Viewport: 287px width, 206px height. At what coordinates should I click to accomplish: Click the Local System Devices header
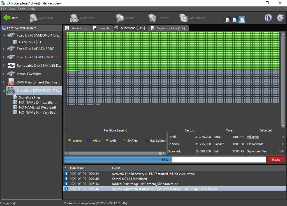coord(31,28)
